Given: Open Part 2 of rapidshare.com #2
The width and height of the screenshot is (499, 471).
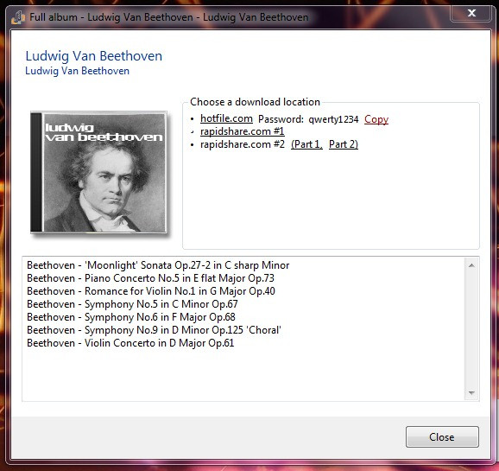Looking at the screenshot, I should coord(344,144).
